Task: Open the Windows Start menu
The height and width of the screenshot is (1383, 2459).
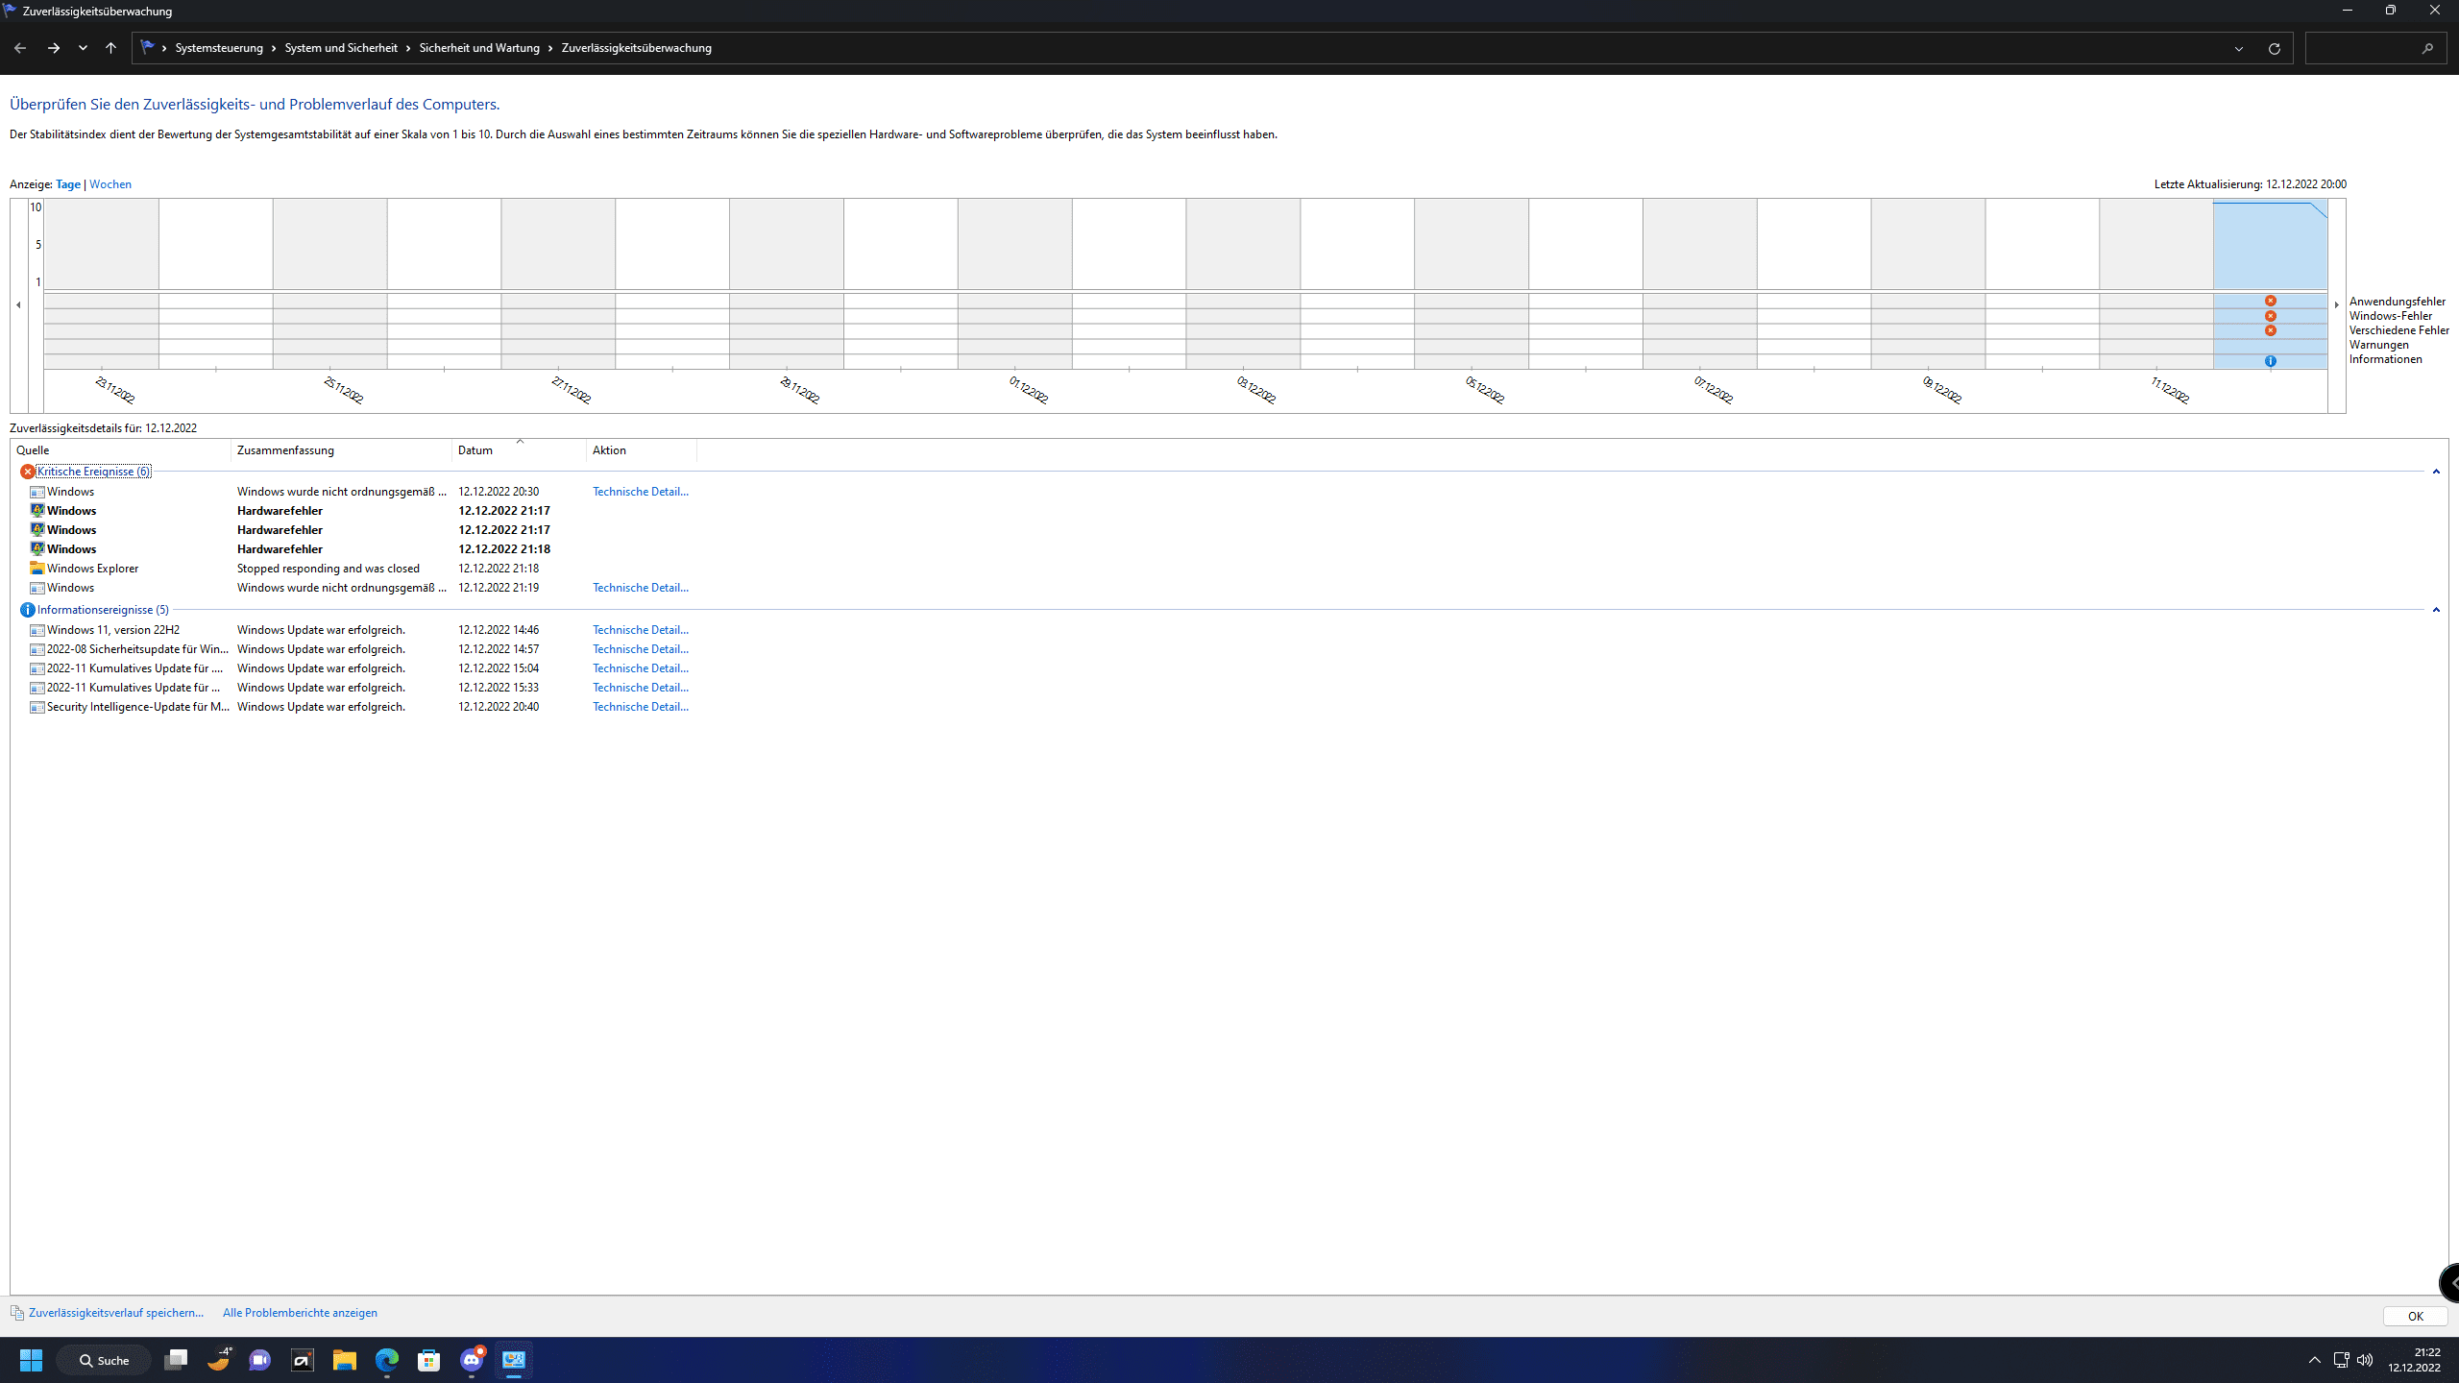Action: tap(31, 1360)
